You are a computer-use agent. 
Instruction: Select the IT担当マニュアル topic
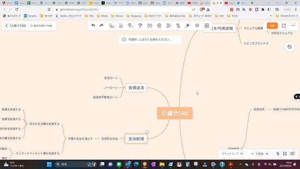(x=282, y=33)
